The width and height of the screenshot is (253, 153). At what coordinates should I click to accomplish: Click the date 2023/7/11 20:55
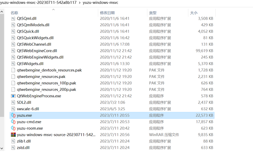pyautogui.click(x=115, y=115)
